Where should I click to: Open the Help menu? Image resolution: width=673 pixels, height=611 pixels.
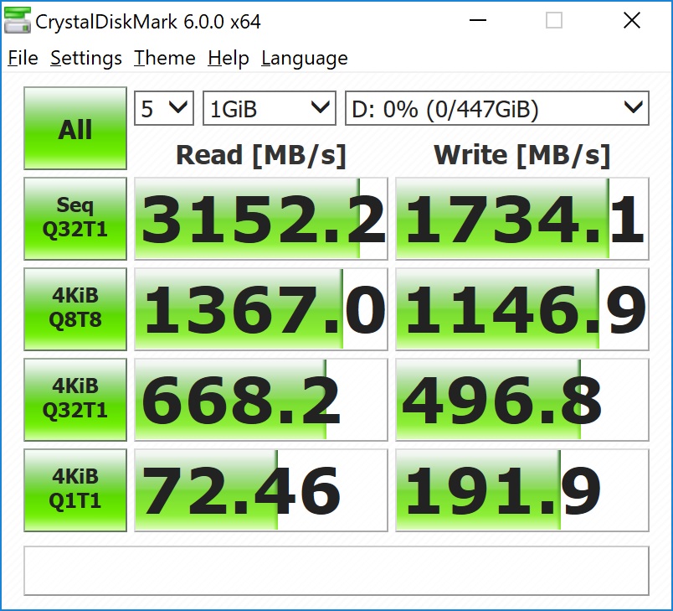click(228, 58)
